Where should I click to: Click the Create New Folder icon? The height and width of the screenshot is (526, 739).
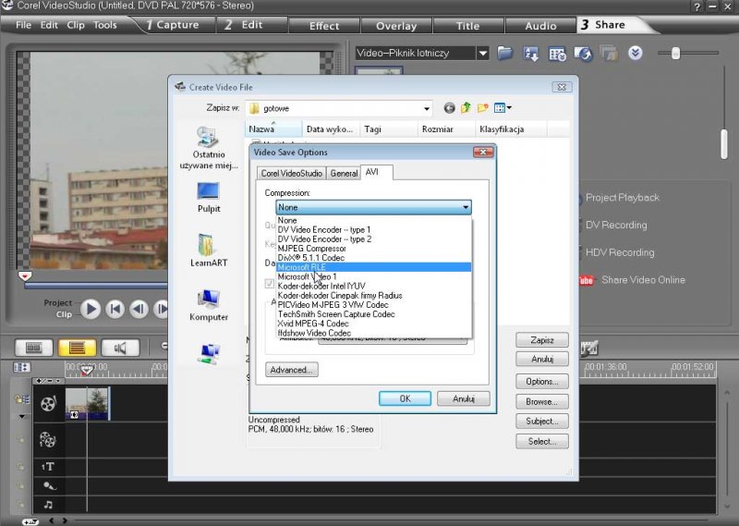483,108
